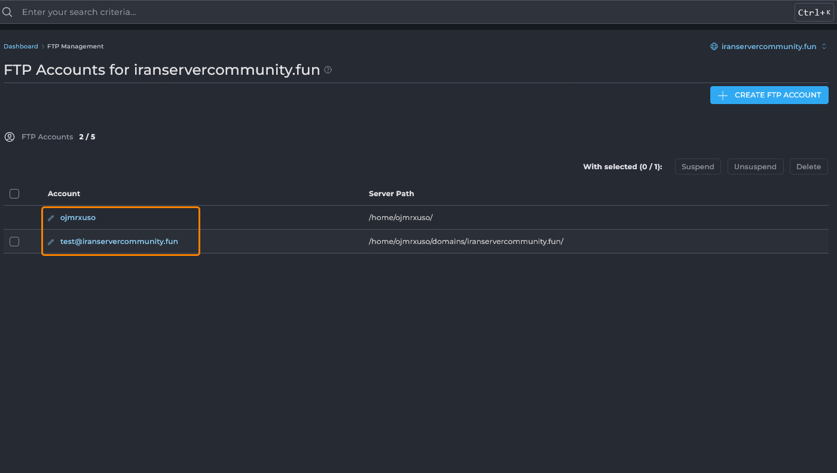
Task: Click the FTP Management breadcrumb item
Action: pyautogui.click(x=75, y=47)
